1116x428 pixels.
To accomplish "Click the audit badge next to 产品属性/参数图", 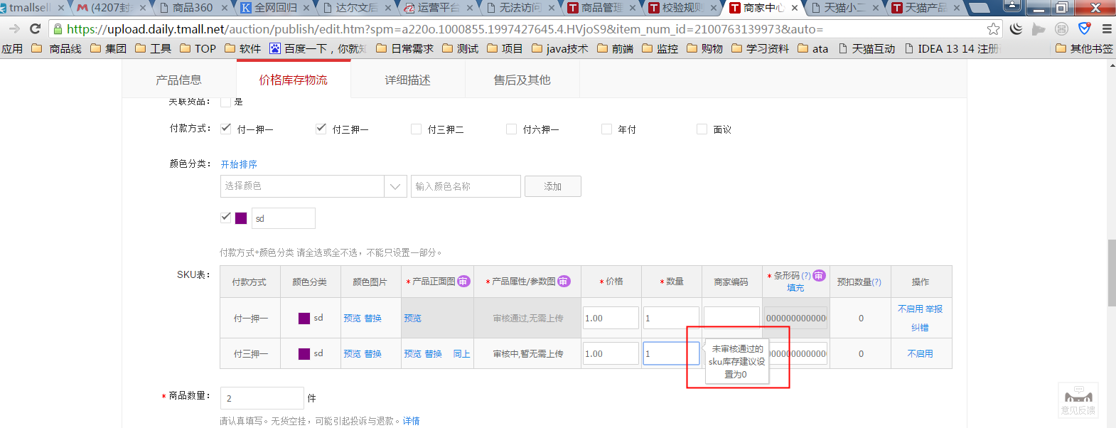I will [x=564, y=282].
